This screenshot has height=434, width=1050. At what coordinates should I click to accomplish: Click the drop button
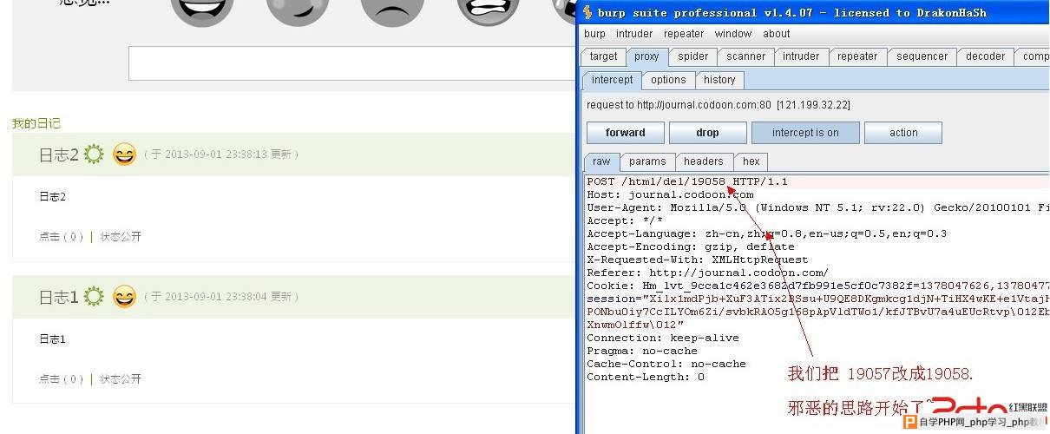(x=707, y=133)
